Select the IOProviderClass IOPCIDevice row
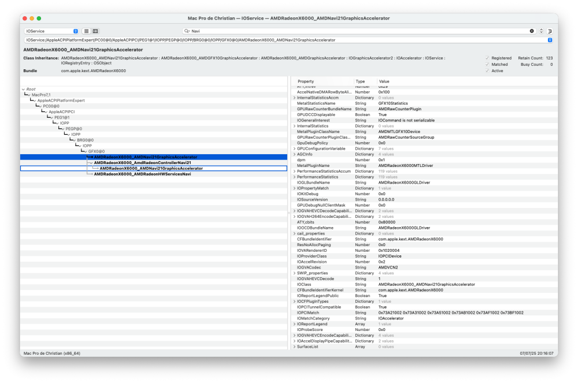The height and width of the screenshot is (383, 578). pyautogui.click(x=424, y=256)
